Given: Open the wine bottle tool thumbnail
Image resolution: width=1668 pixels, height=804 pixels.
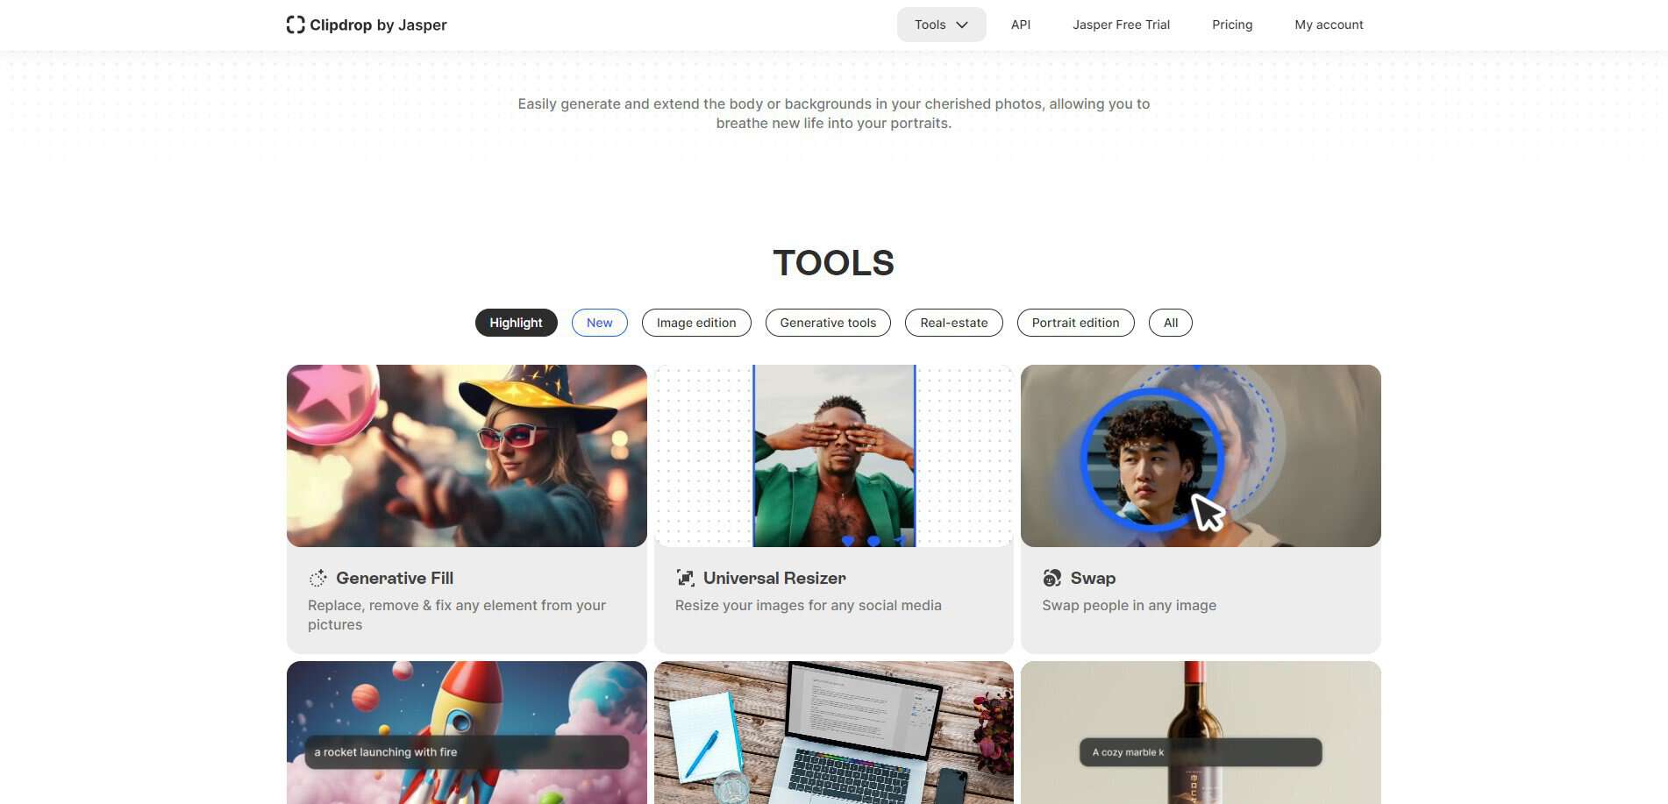Looking at the screenshot, I should coord(1201,732).
